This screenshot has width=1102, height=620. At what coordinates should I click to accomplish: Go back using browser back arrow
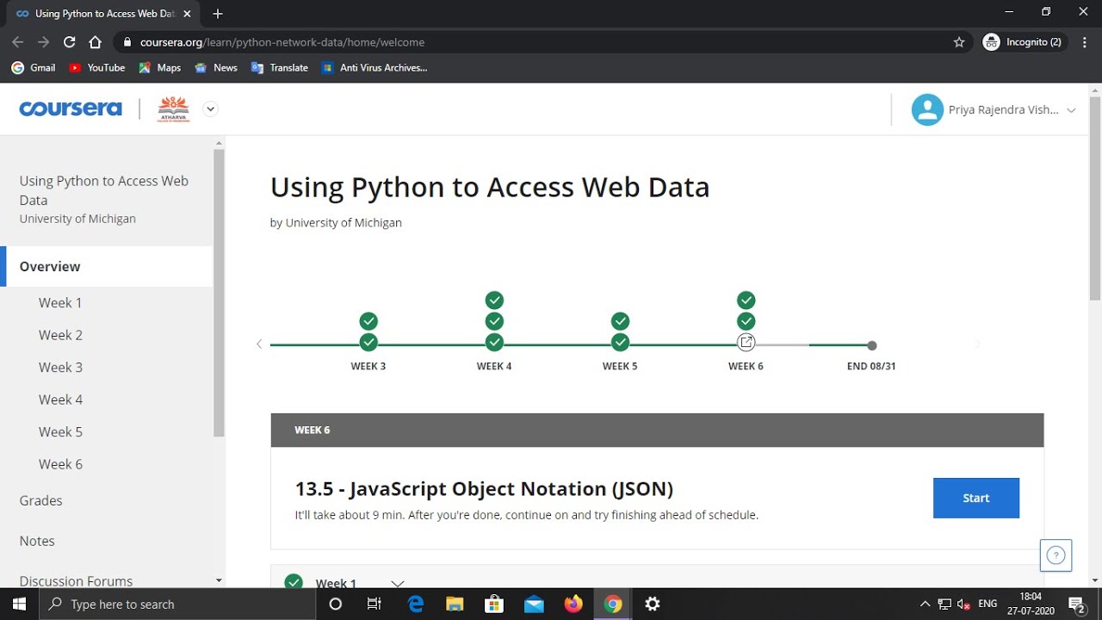point(18,41)
